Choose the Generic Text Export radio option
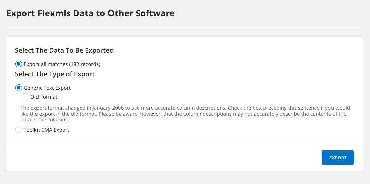 (x=18, y=88)
